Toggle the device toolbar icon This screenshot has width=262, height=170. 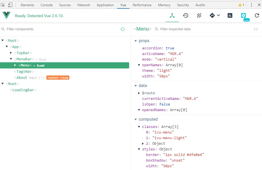[x=10, y=5]
